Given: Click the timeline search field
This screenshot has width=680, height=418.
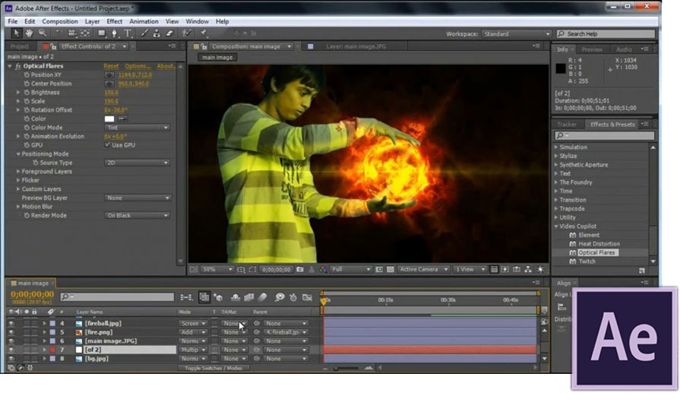Looking at the screenshot, I should click(x=117, y=296).
